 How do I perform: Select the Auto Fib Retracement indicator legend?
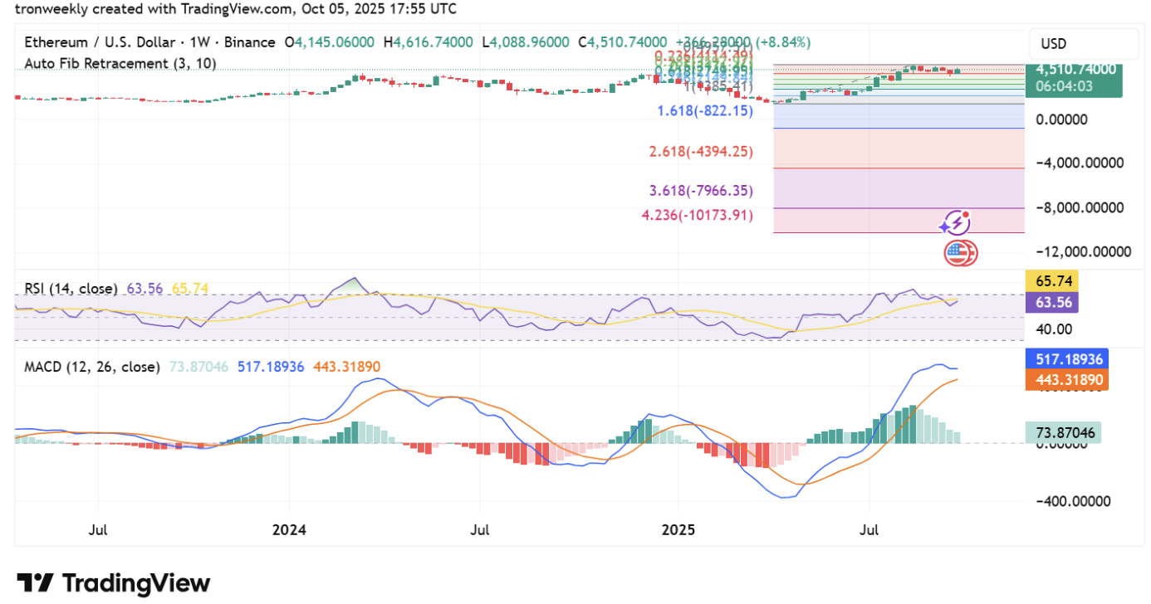click(x=120, y=63)
